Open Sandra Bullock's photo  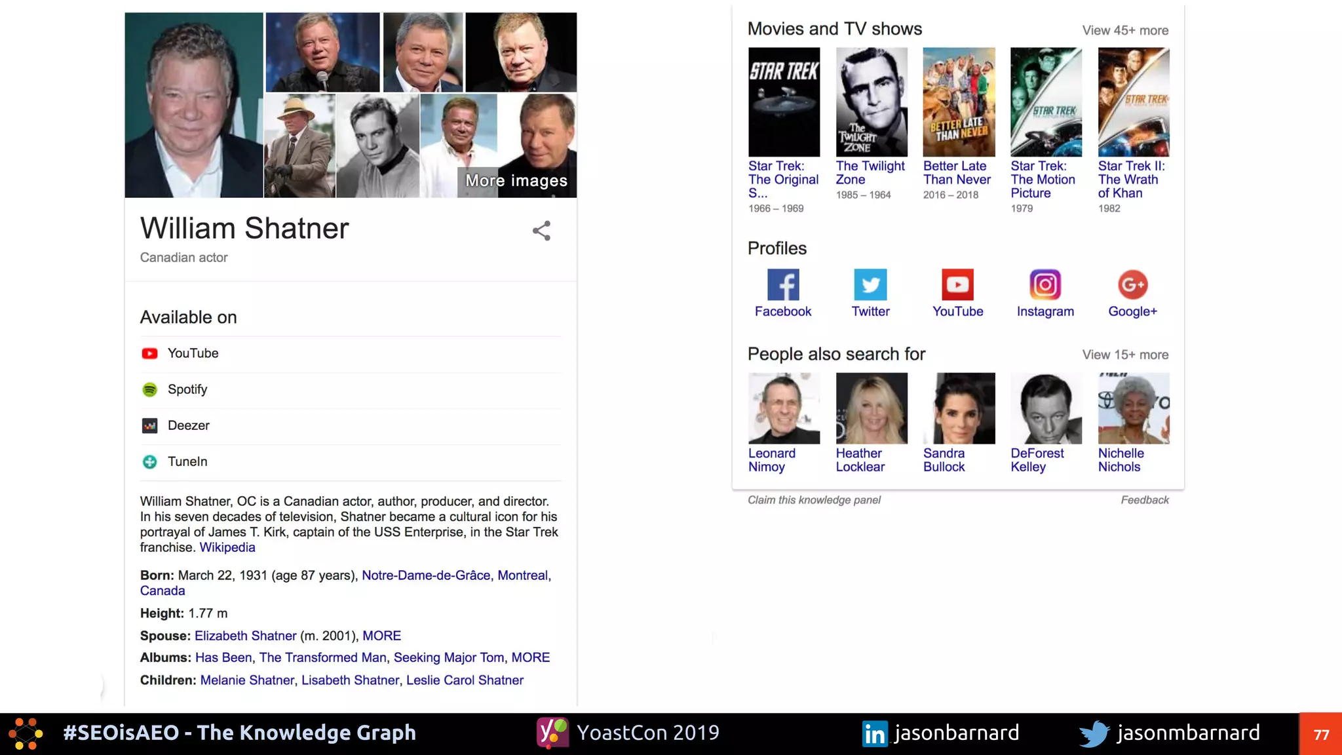959,408
